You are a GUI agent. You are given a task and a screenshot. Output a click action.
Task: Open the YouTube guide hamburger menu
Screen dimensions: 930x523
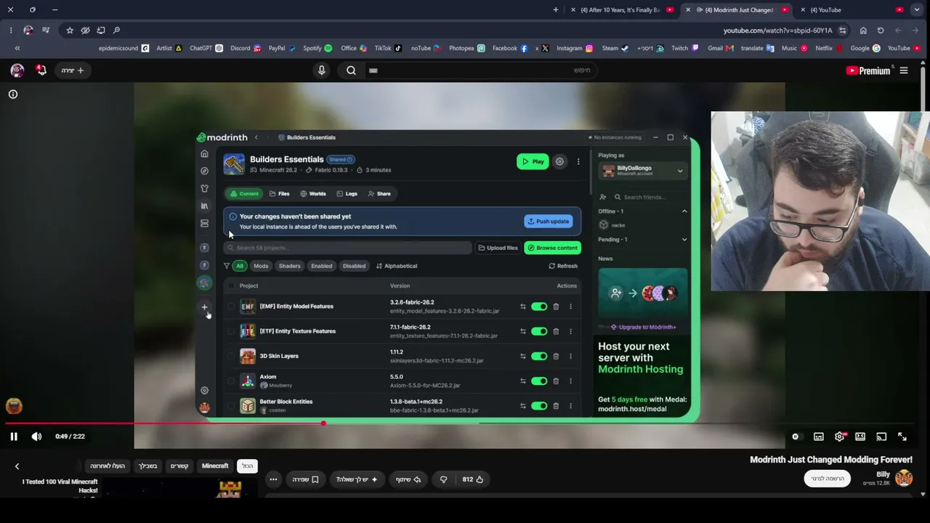click(x=904, y=70)
